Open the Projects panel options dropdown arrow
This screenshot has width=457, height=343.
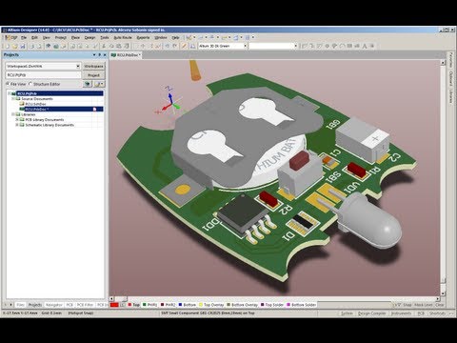(94, 55)
